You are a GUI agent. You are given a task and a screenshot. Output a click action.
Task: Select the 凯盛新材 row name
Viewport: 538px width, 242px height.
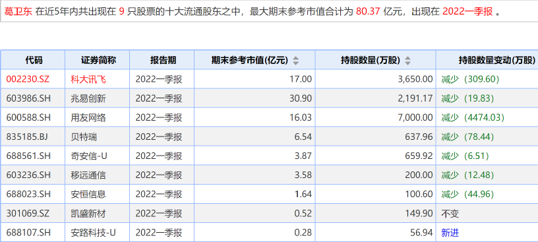click(x=88, y=214)
